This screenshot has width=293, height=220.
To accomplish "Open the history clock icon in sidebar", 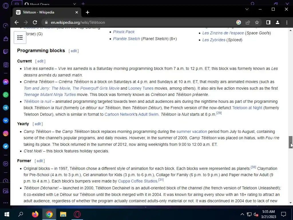I will (x=6, y=181).
